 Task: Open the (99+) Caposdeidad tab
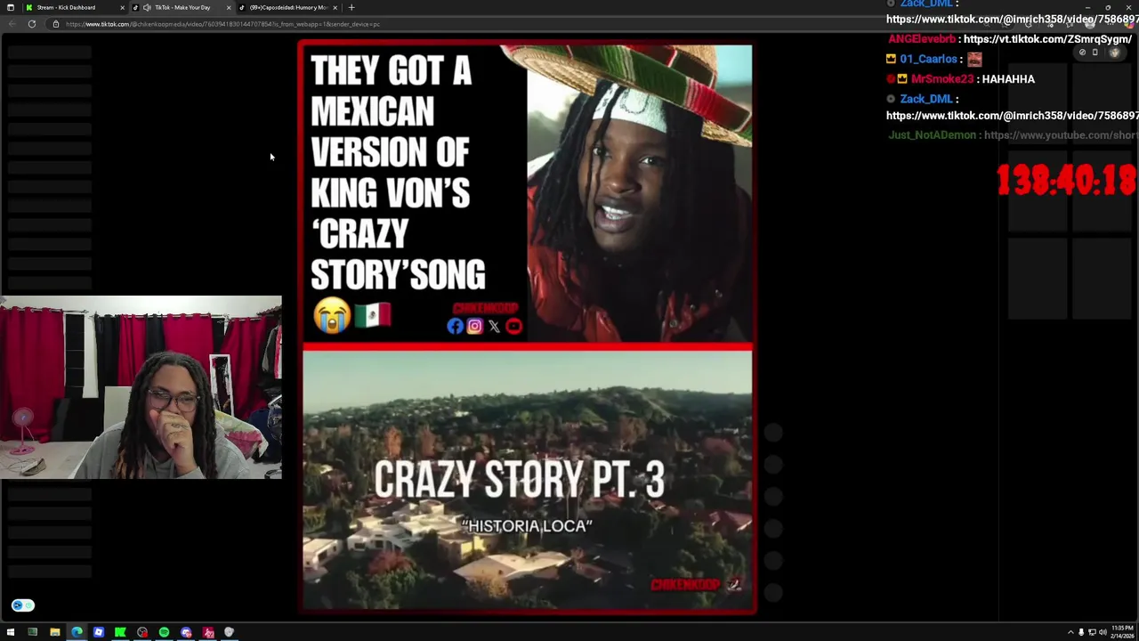(x=289, y=7)
